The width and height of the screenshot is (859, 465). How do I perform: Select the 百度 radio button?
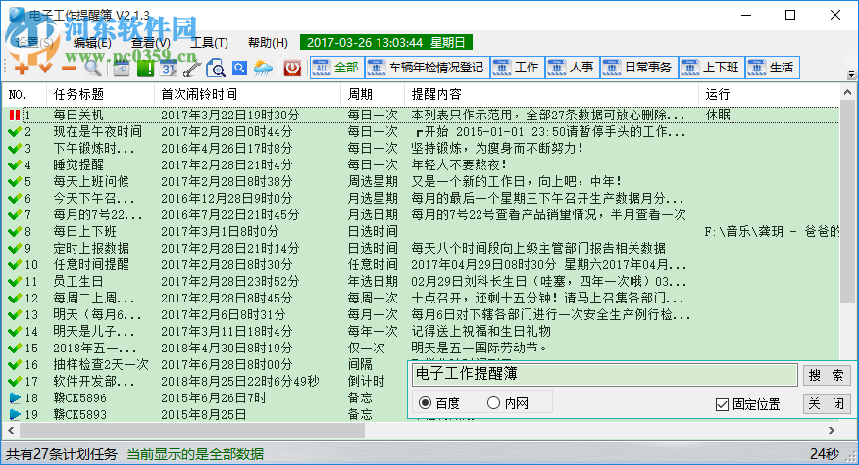click(x=425, y=403)
